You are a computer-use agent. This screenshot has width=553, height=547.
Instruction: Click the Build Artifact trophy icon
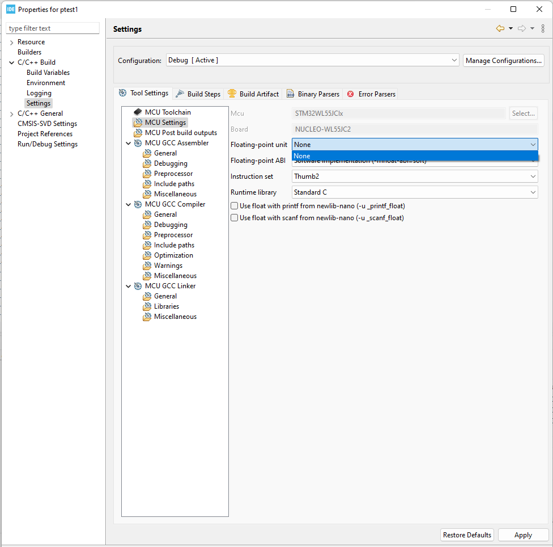pyautogui.click(x=232, y=94)
